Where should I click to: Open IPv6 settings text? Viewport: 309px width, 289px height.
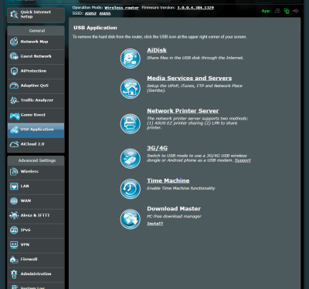(x=25, y=230)
